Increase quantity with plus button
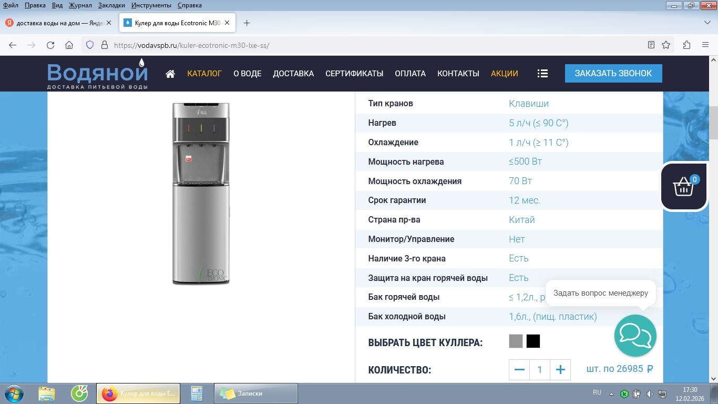Viewport: 718px width, 404px height. point(560,370)
